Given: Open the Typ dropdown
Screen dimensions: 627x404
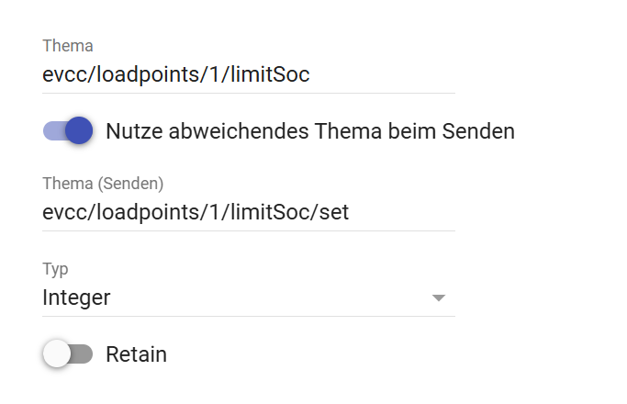Looking at the screenshot, I should tap(248, 298).
